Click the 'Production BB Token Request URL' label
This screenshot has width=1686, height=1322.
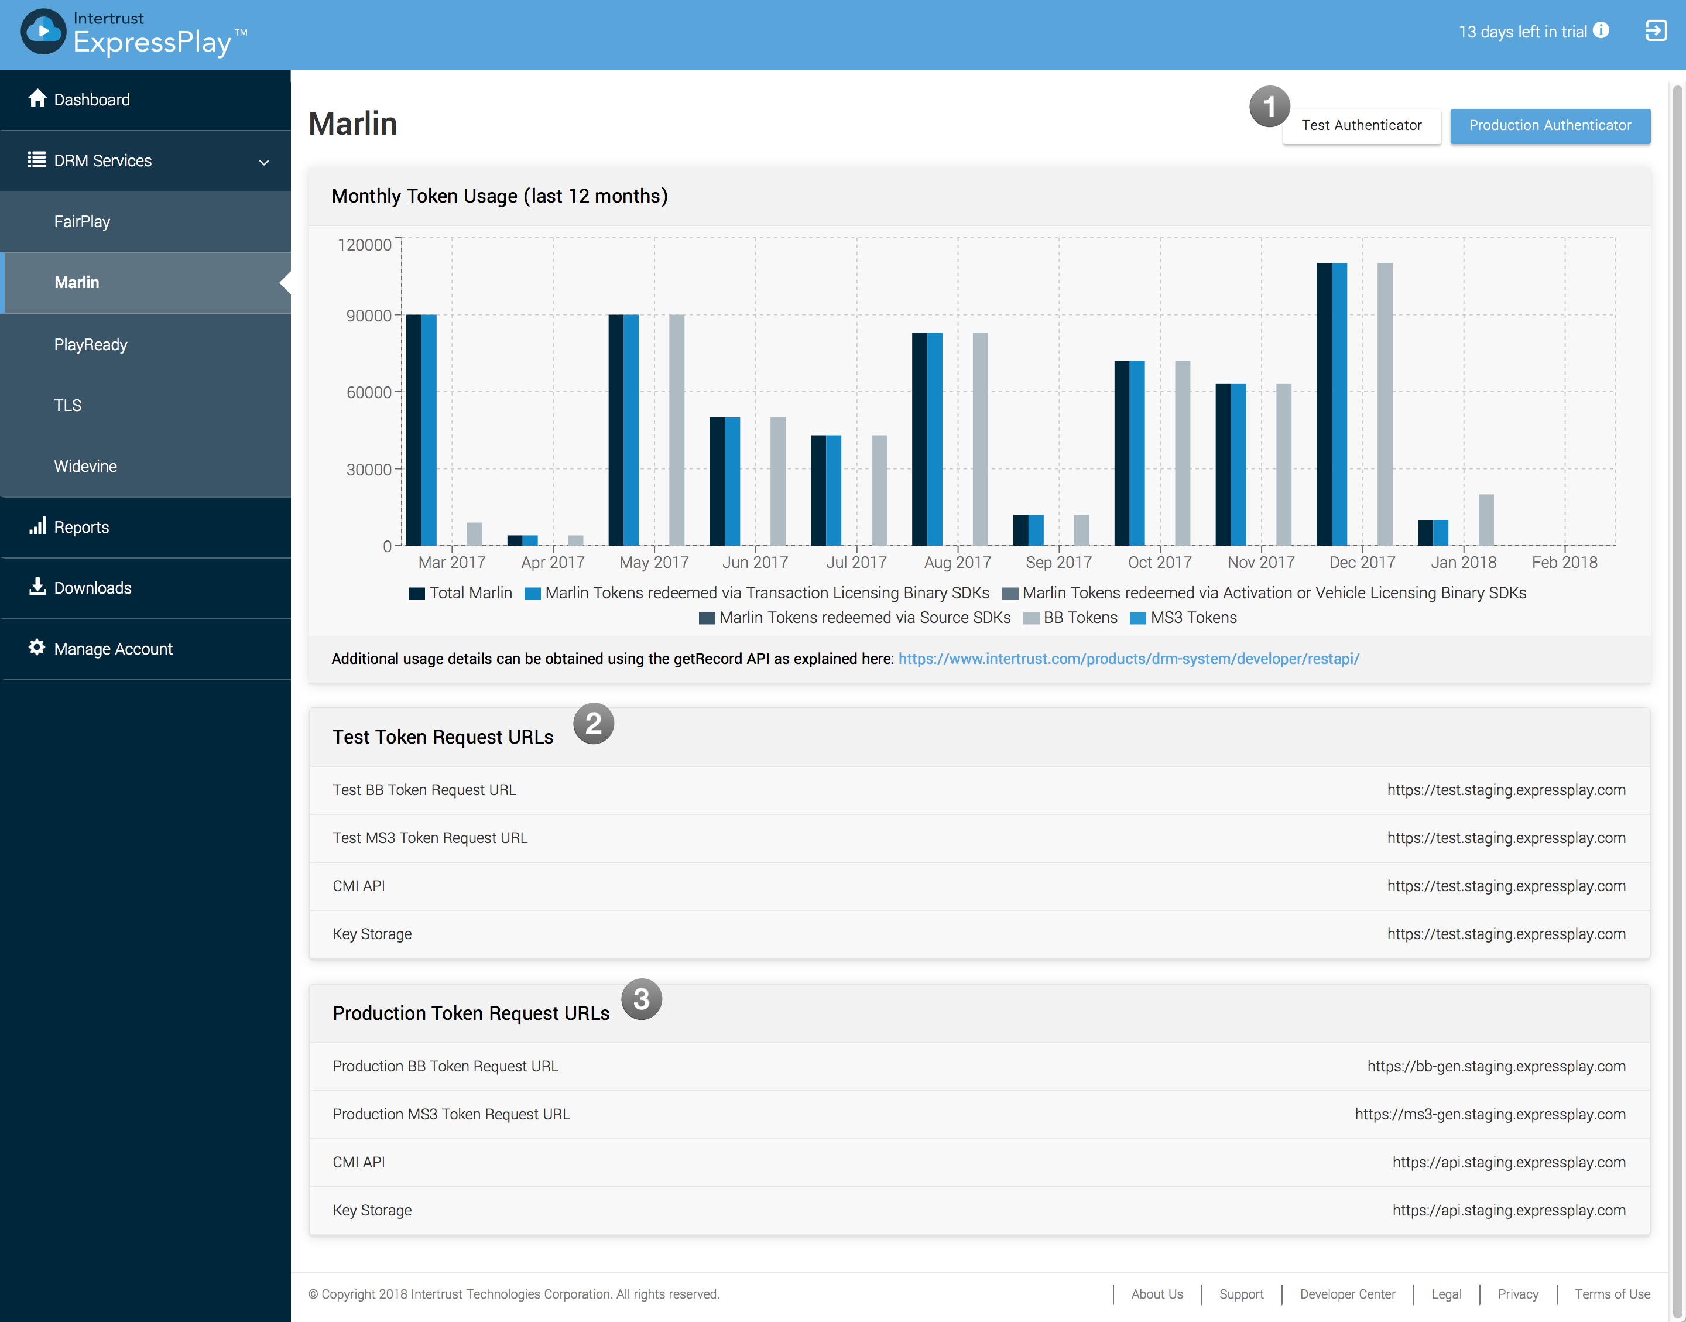point(446,1067)
